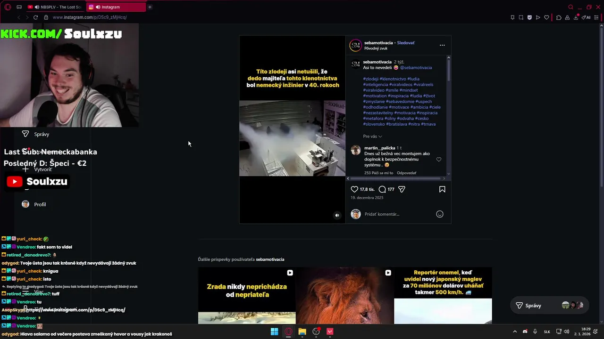Toggle the ad blocker shield
This screenshot has height=339, width=604.
[529, 17]
